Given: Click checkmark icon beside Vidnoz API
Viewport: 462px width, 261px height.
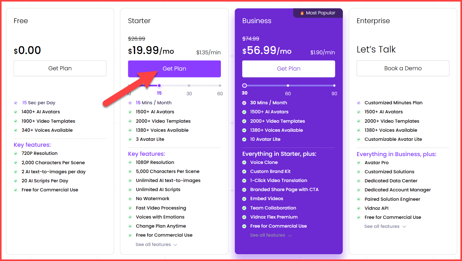Looking at the screenshot, I should [x=359, y=208].
